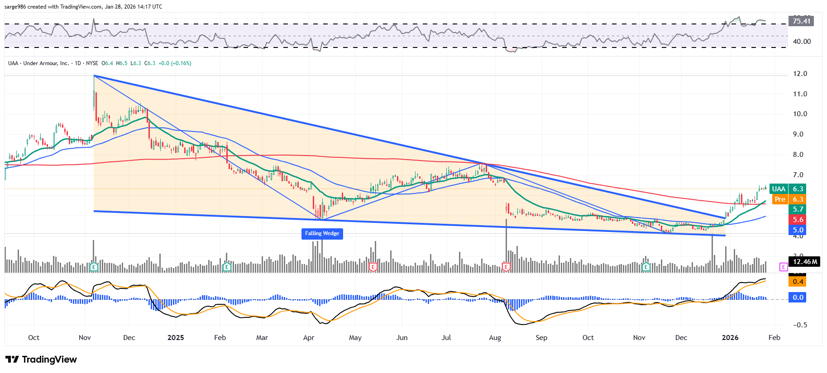The height and width of the screenshot is (373, 827).
Task: Open the green earnings marker near February 2025
Action: click(227, 267)
